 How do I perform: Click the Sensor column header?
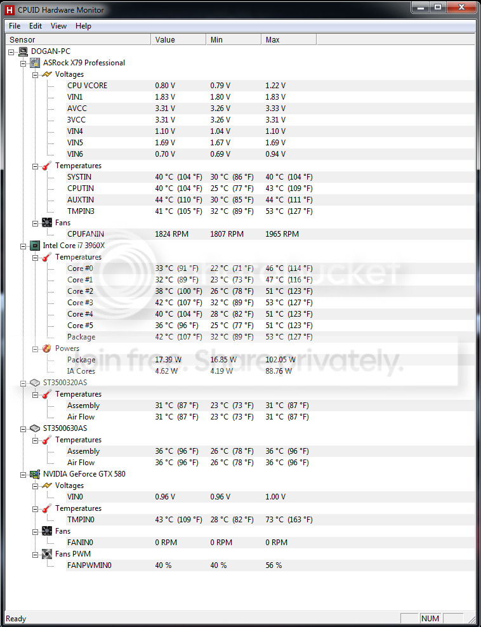(79, 39)
